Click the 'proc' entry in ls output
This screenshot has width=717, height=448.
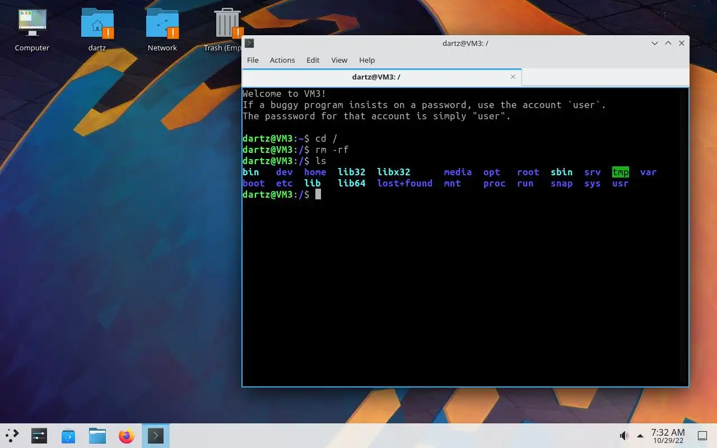pyautogui.click(x=495, y=184)
